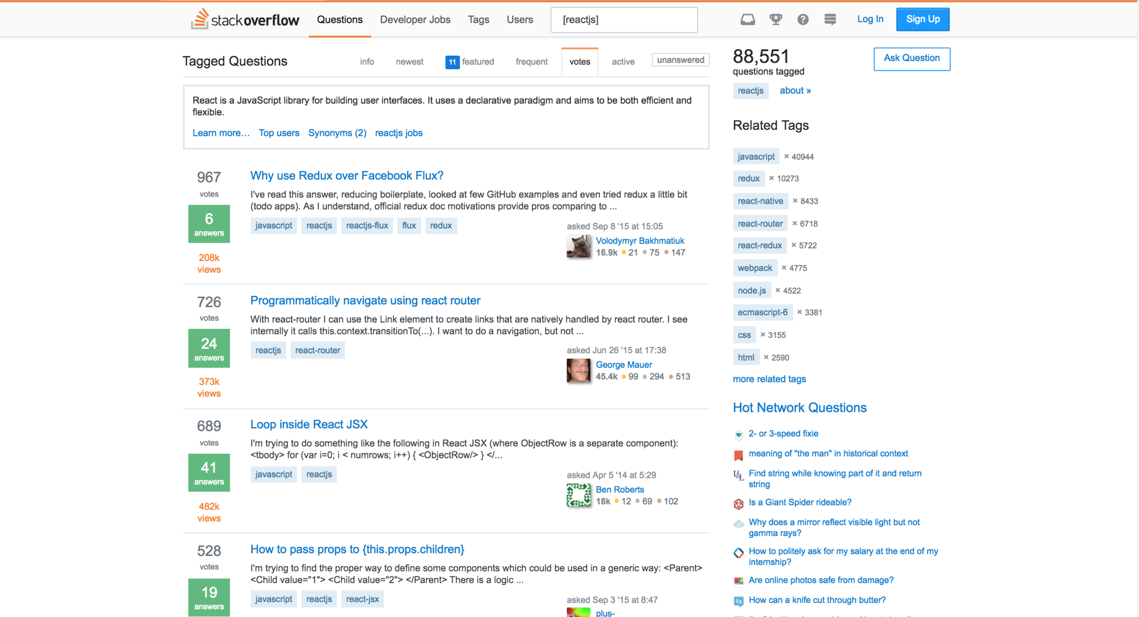Image resolution: width=1139 pixels, height=617 pixels.
Task: Open the achievements trophy icon
Action: pos(775,19)
